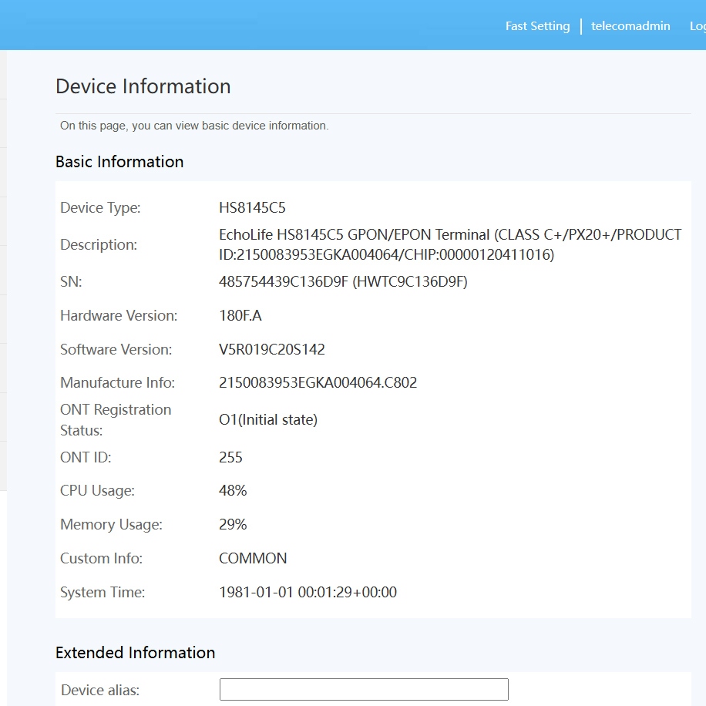This screenshot has height=706, width=706.
Task: Click the System Time value
Action: click(308, 593)
